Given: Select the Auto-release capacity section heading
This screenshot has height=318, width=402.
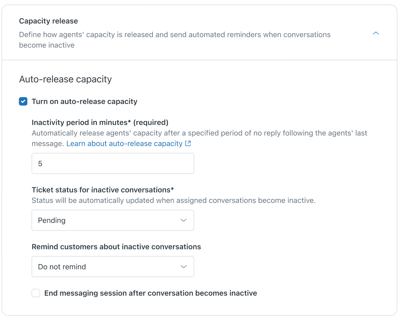Looking at the screenshot, I should (x=65, y=79).
